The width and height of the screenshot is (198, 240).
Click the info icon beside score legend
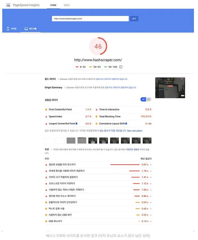point(121,67)
